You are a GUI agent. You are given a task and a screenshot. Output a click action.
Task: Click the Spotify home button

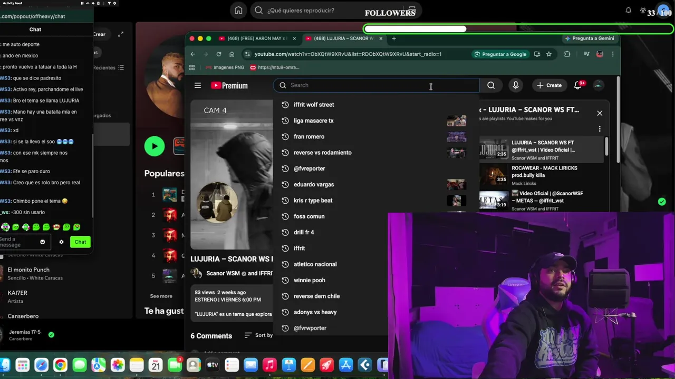click(238, 11)
